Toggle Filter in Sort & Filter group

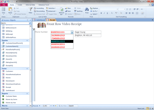(52, 14)
